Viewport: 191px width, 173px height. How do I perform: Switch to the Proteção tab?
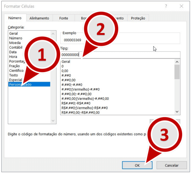[x=138, y=18]
